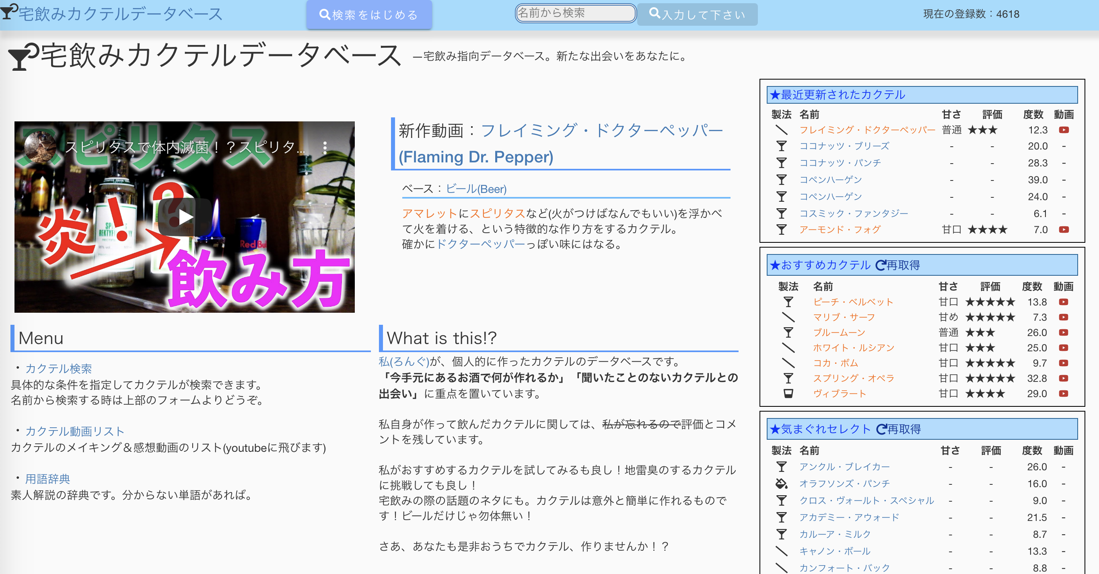The height and width of the screenshot is (574, 1099).
Task: Click the 入力して下さい search button
Action: [697, 14]
